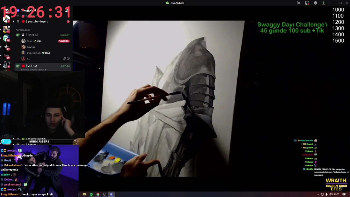The height and width of the screenshot is (197, 350).
Task: Open server icon with 21 badge
Action: coord(7,47)
